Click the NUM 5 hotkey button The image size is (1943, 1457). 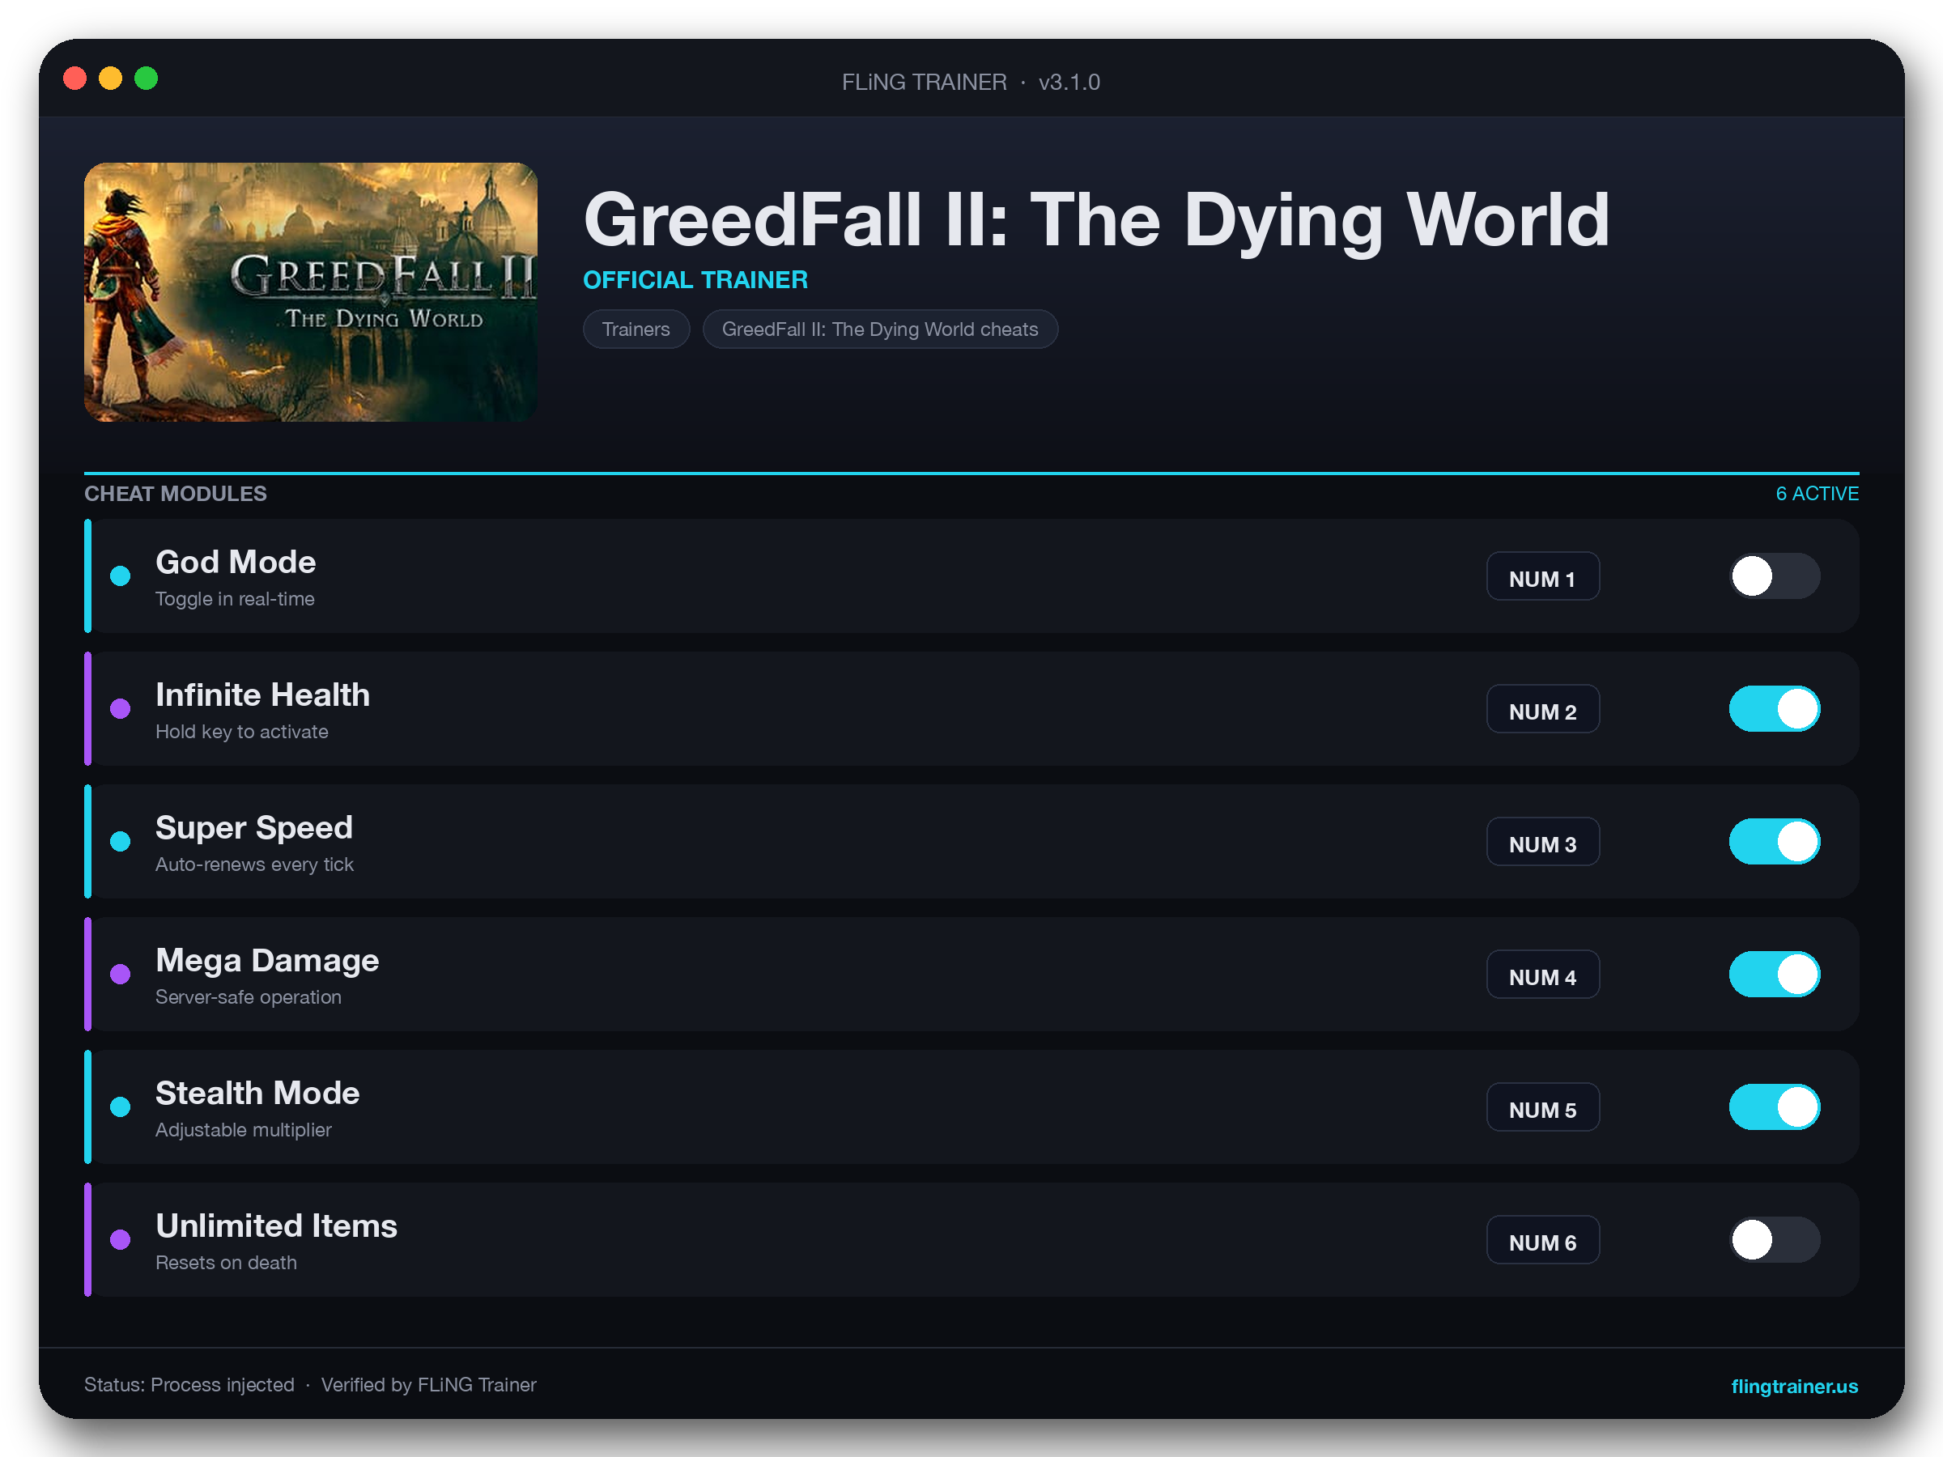click(x=1542, y=1107)
